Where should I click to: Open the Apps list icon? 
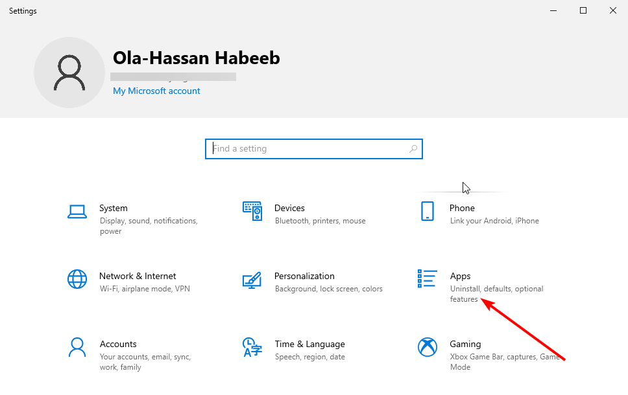(427, 278)
